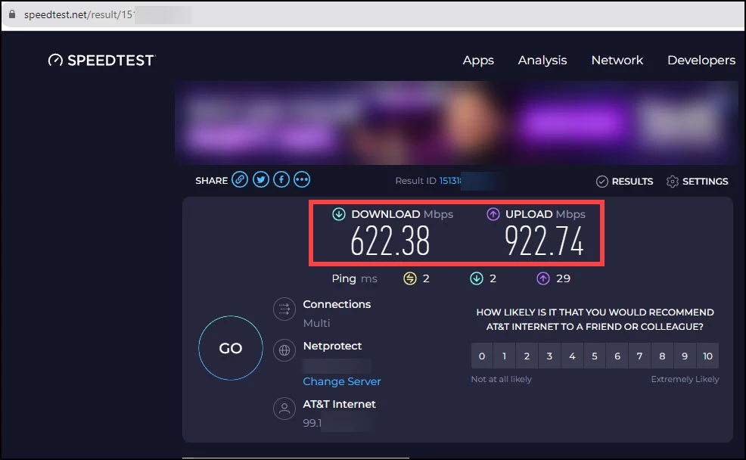Screen dimensions: 746x460
Task: Rate recommendation as 5
Action: [x=595, y=356]
